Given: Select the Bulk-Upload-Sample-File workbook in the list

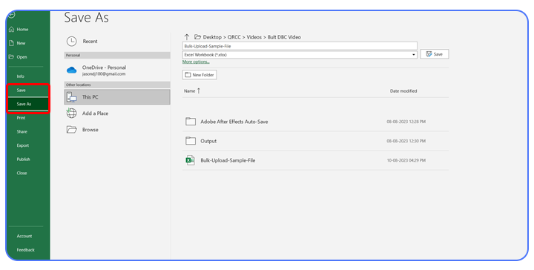Looking at the screenshot, I should tap(315, 160).
